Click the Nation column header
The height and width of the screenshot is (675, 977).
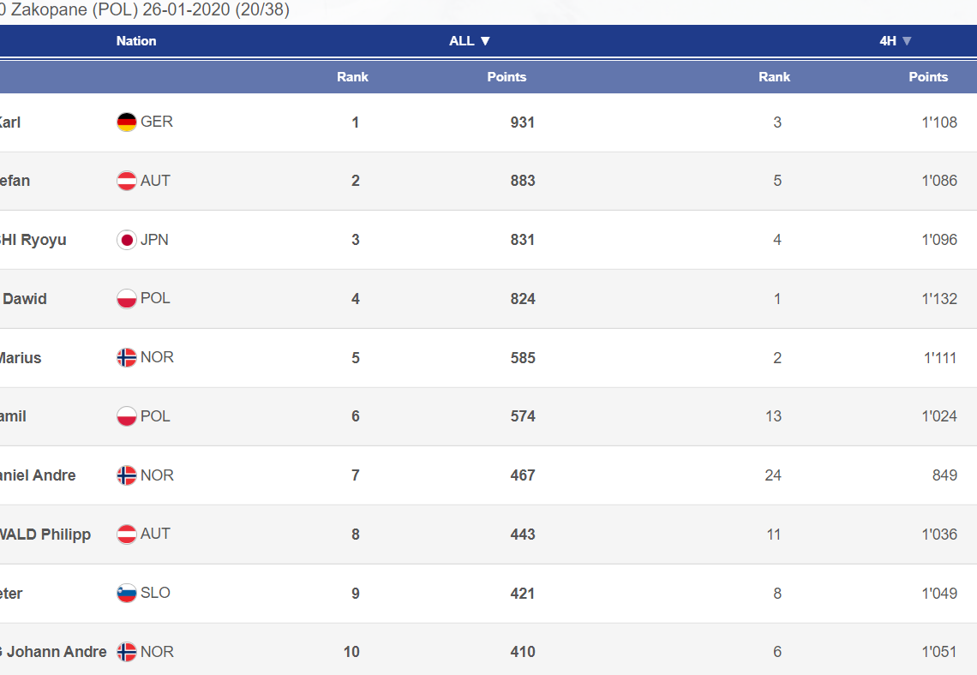click(x=136, y=41)
